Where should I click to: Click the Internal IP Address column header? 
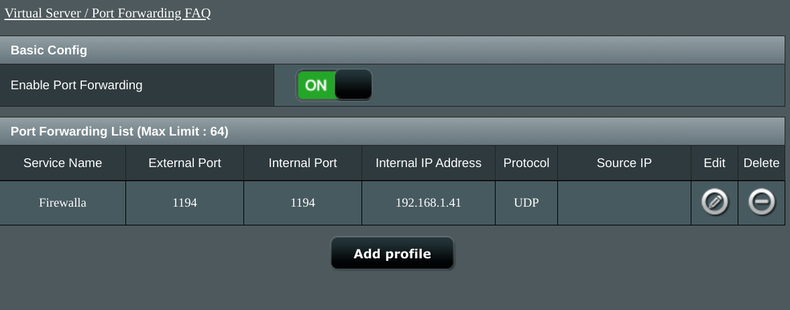coord(428,162)
